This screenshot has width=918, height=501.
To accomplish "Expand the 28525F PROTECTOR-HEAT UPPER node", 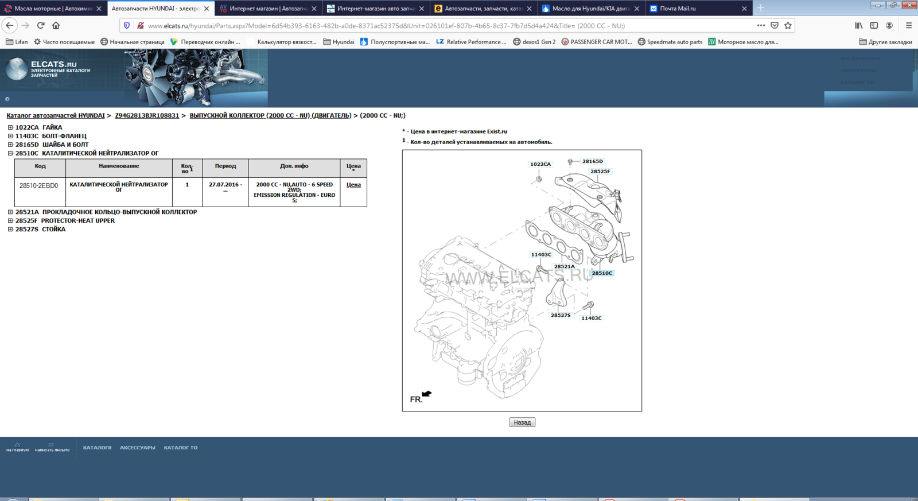I will 10,220.
